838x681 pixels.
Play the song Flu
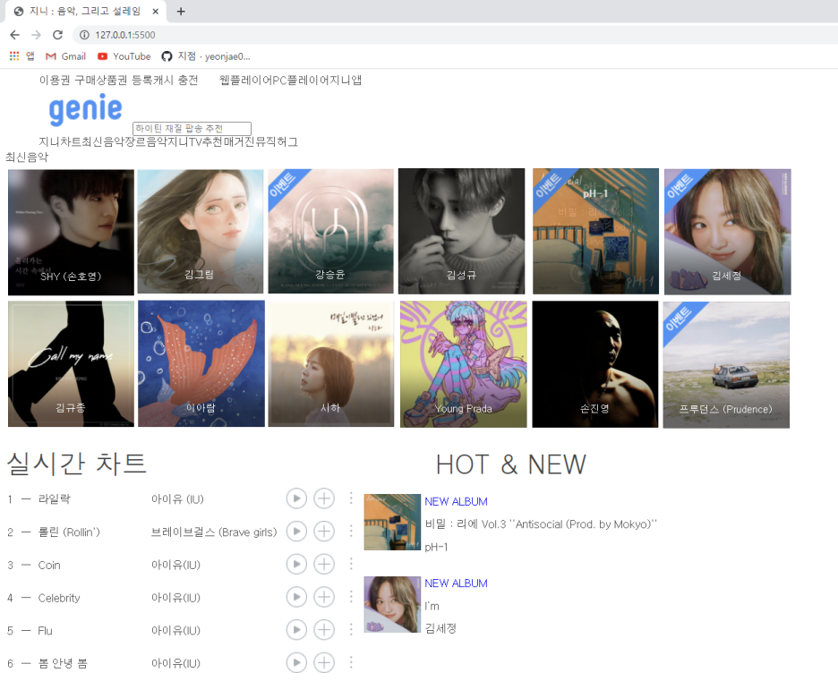click(x=296, y=630)
